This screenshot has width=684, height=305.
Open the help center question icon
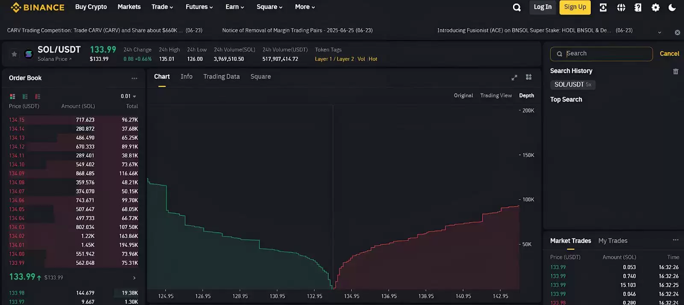638,7
